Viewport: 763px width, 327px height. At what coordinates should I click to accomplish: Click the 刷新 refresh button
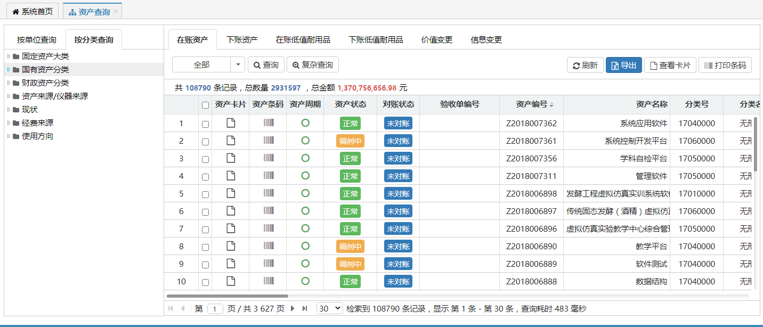585,66
